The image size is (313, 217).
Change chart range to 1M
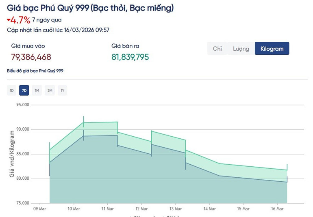pyautogui.click(x=37, y=90)
